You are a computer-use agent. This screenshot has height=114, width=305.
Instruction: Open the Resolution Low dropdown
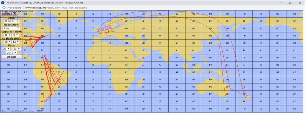11,28
